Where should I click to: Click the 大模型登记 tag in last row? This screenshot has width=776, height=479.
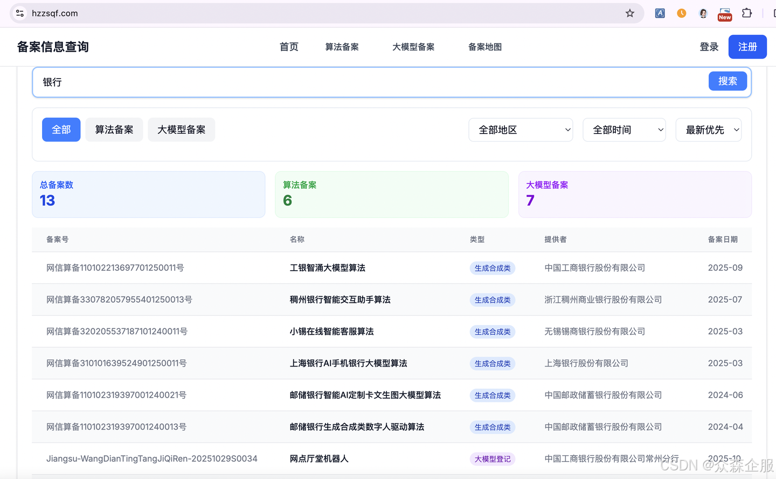pos(493,459)
